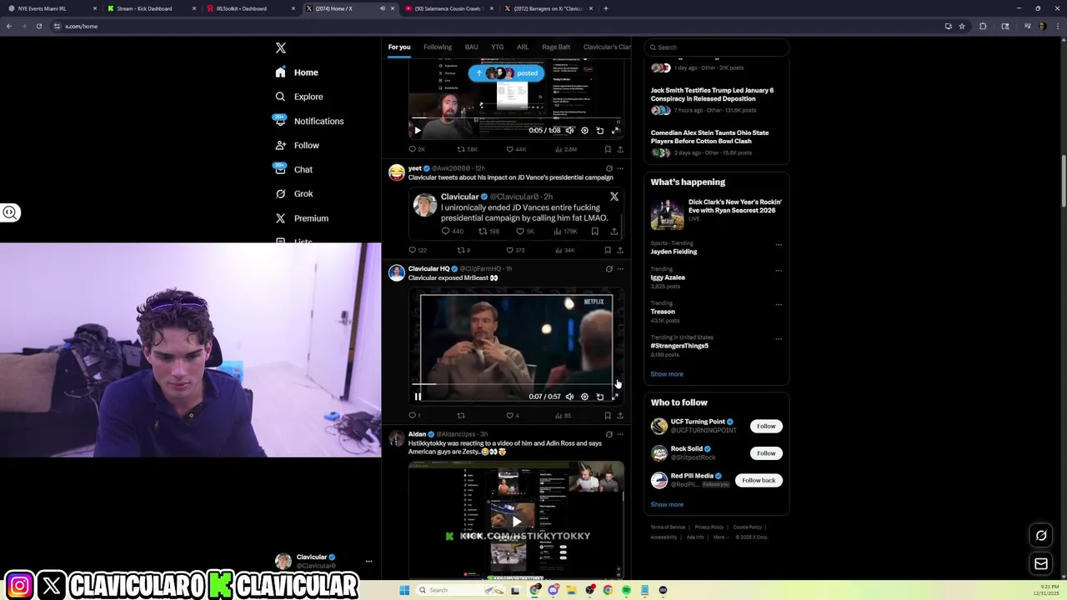Pause the MrBeast video
The image size is (1067, 600).
pyautogui.click(x=418, y=397)
